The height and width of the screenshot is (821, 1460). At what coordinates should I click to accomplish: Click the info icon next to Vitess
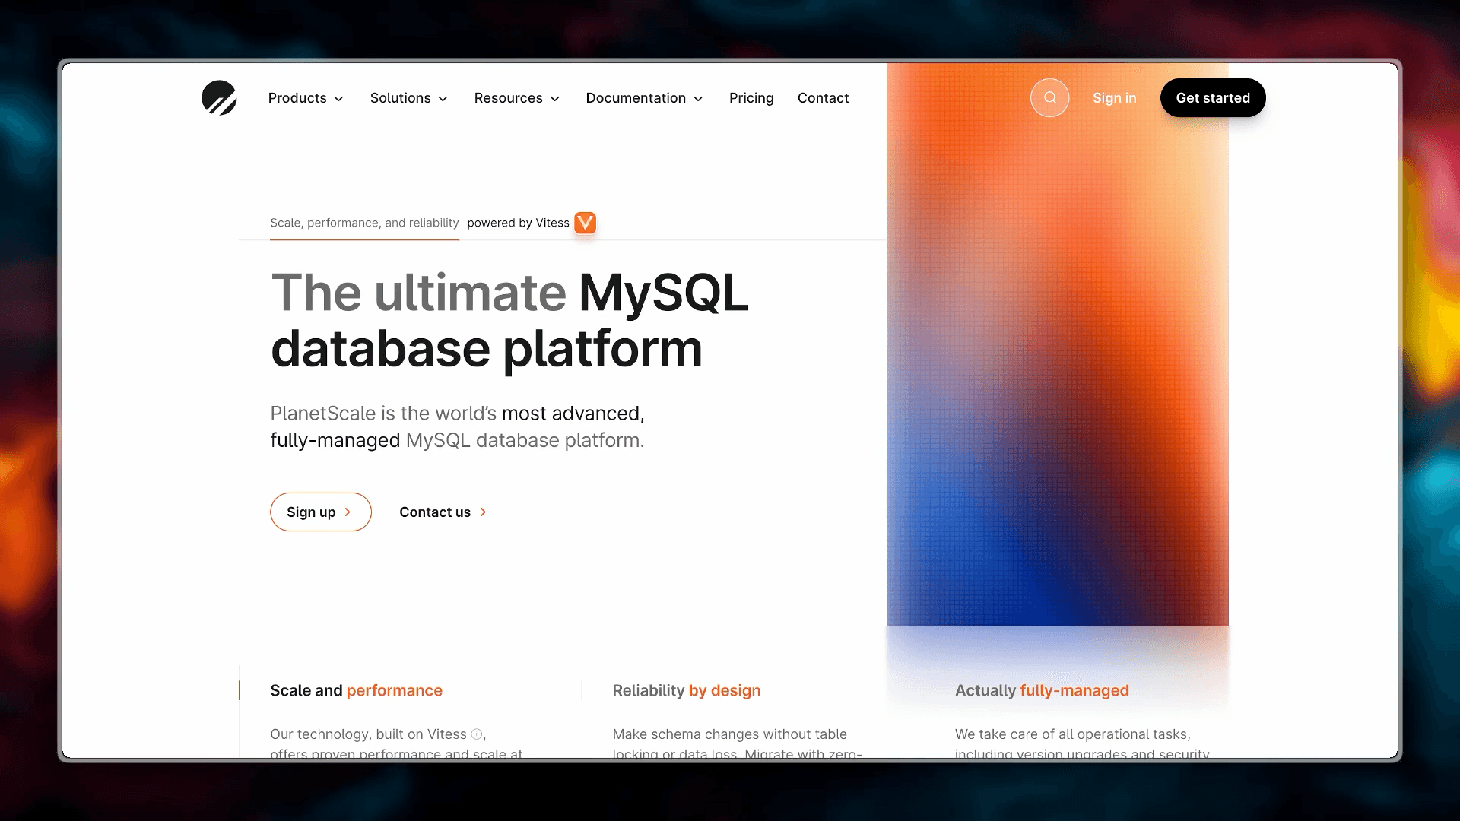pos(477,734)
